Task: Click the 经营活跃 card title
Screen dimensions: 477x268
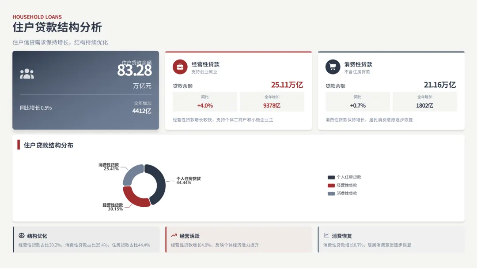Action: [x=189, y=236]
